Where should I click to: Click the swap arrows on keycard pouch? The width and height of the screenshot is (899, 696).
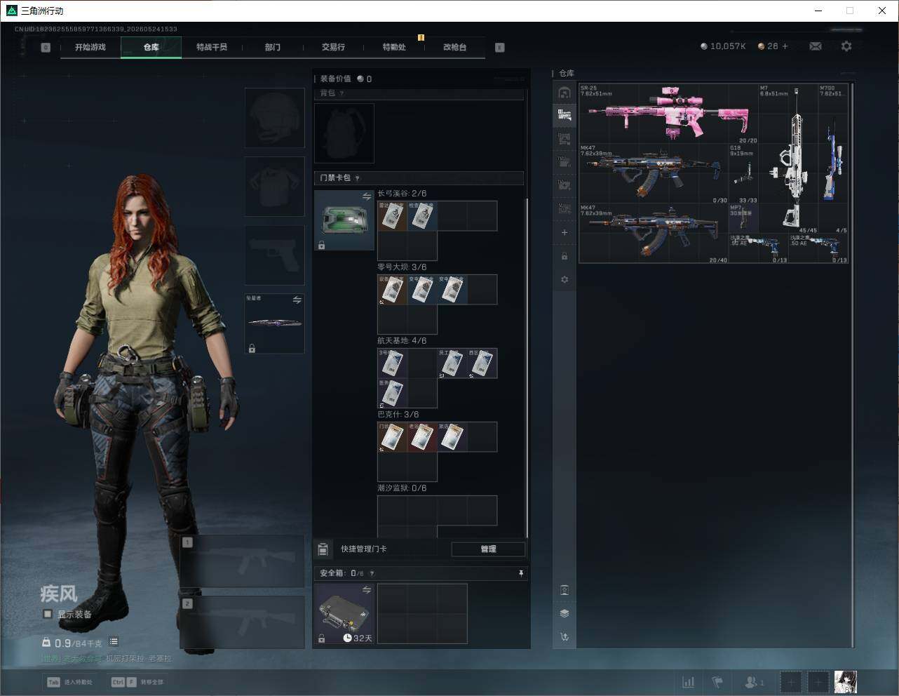[366, 196]
